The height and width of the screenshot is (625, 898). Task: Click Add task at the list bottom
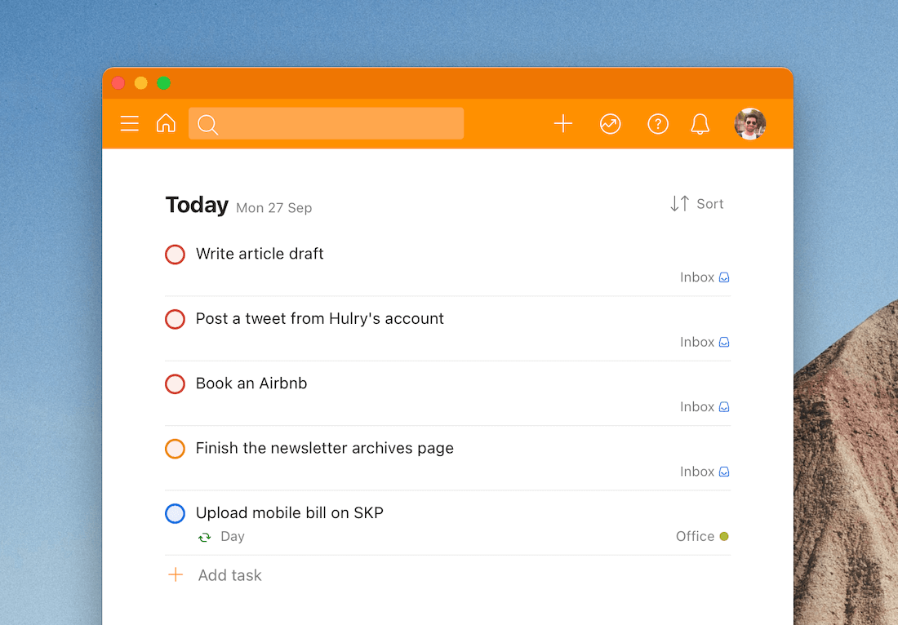pos(229,574)
